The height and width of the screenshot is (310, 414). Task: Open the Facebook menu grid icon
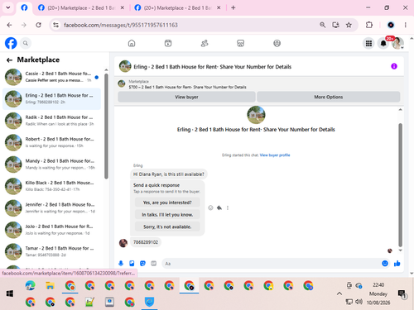368,43
